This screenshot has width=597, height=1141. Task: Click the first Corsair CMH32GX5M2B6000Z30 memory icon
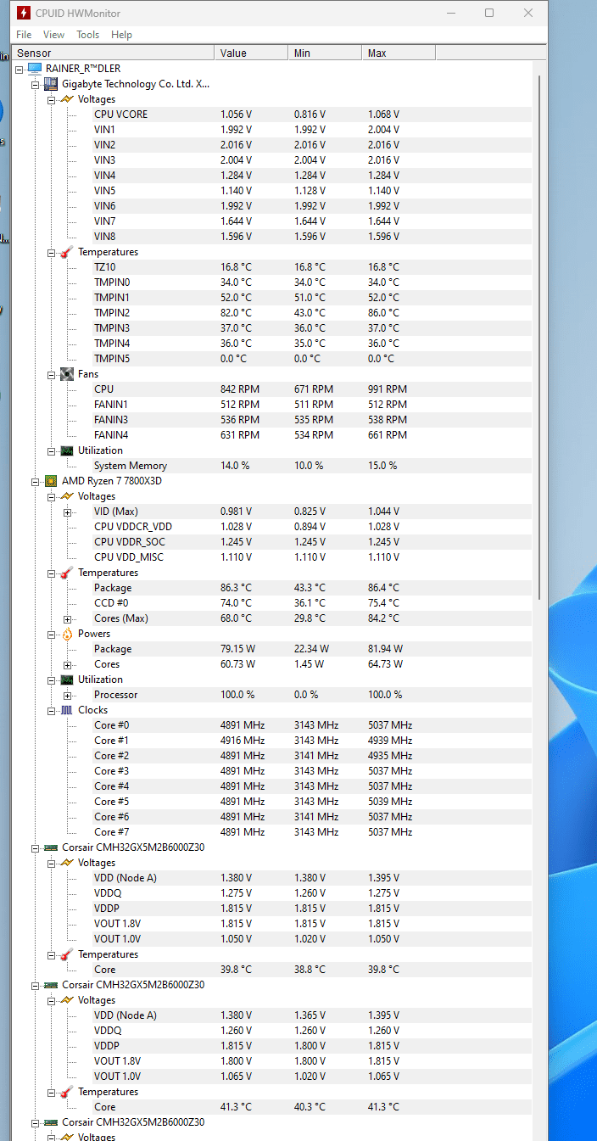[50, 847]
